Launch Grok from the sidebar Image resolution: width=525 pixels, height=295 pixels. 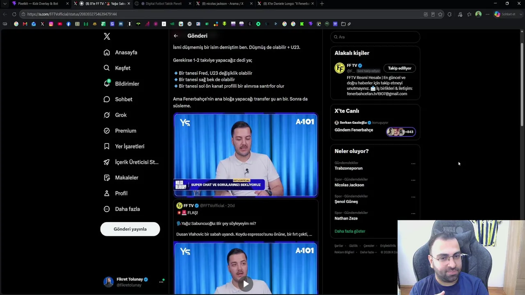(x=115, y=115)
